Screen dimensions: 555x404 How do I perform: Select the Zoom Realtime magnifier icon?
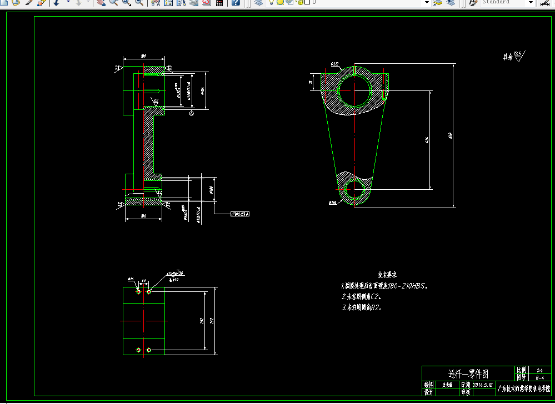pyautogui.click(x=114, y=3)
